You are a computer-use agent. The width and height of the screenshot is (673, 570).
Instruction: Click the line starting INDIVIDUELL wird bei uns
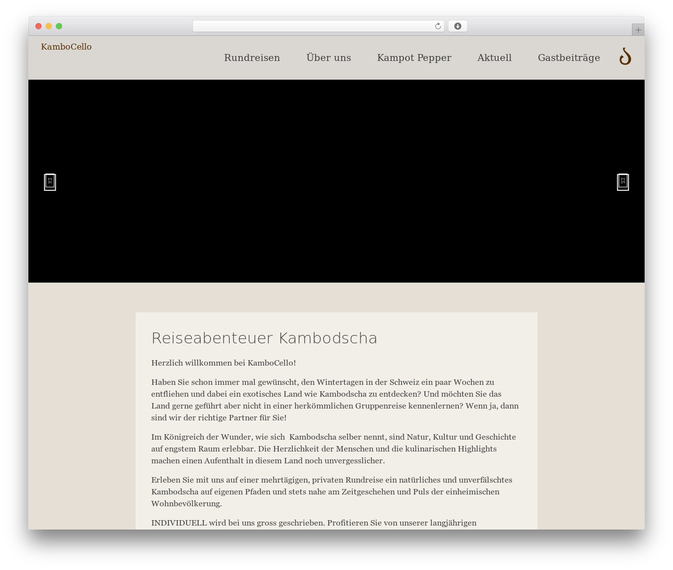coord(314,523)
